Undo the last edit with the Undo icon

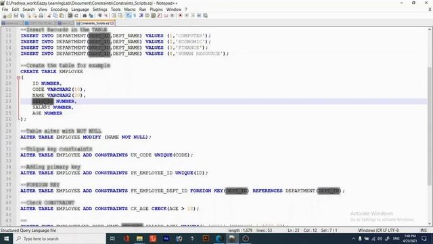click(70, 16)
